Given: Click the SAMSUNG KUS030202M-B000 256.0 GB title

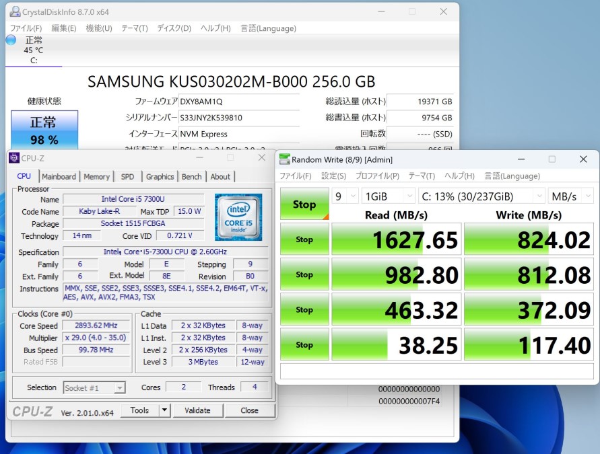Looking at the screenshot, I should coord(231,82).
